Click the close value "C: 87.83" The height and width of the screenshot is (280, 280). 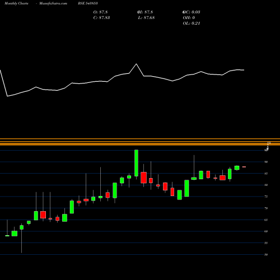[x=101, y=18]
